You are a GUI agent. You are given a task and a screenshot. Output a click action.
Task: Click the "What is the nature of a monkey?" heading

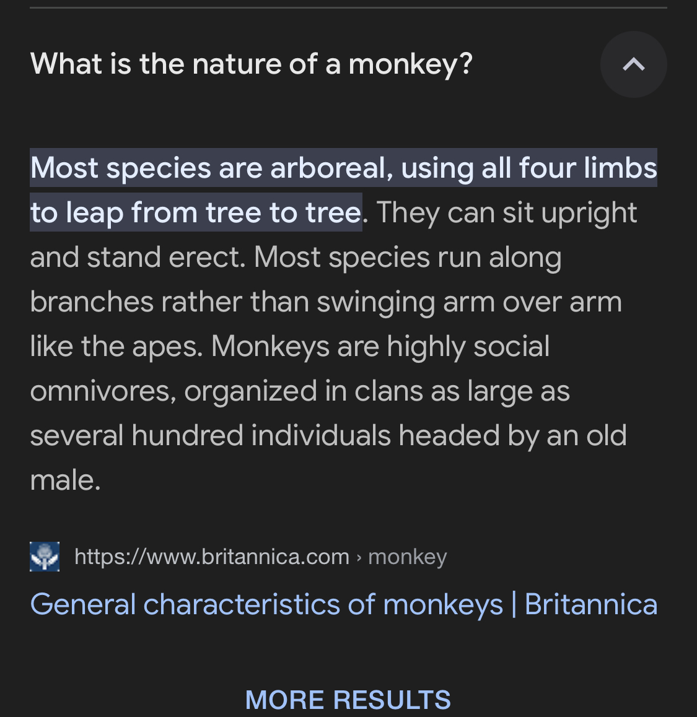coord(251,64)
